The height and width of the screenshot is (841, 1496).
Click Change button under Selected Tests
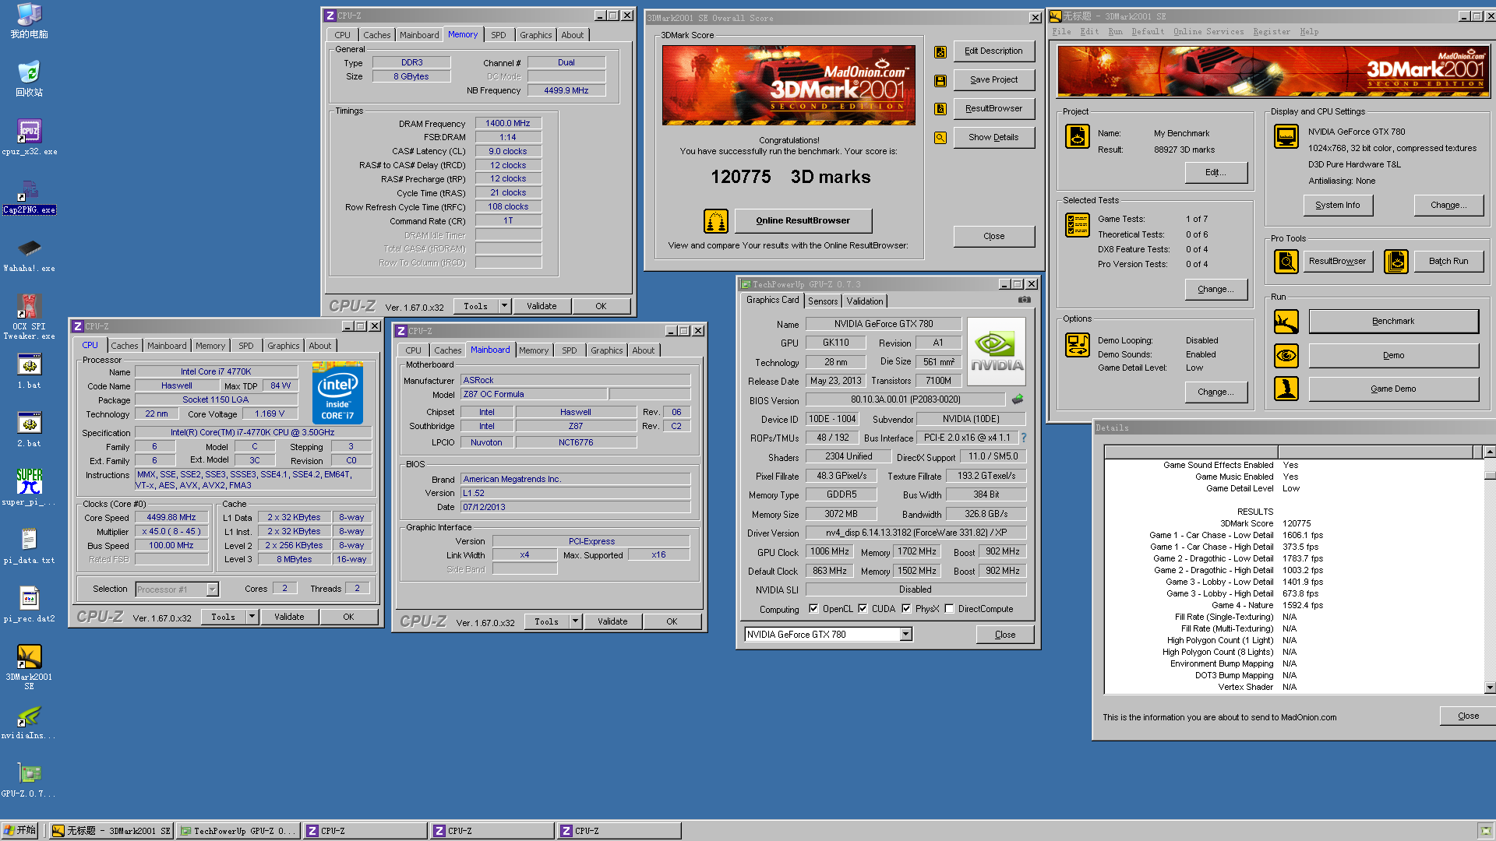[1215, 289]
